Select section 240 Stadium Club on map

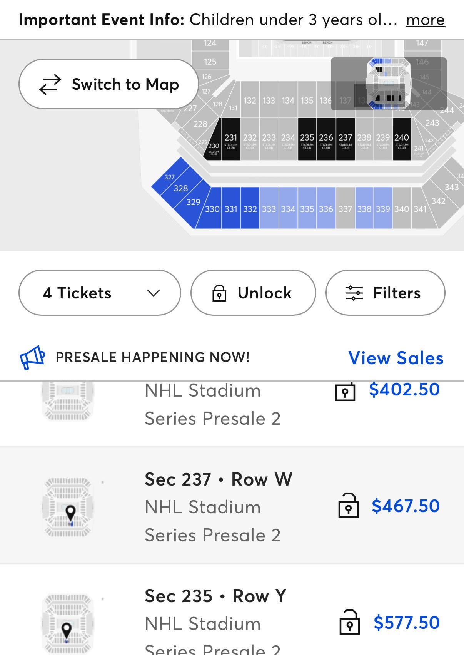402,139
